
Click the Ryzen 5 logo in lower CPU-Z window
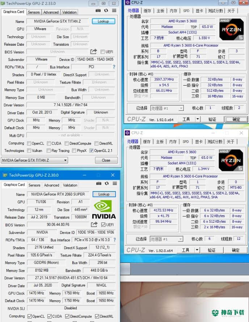point(231,160)
